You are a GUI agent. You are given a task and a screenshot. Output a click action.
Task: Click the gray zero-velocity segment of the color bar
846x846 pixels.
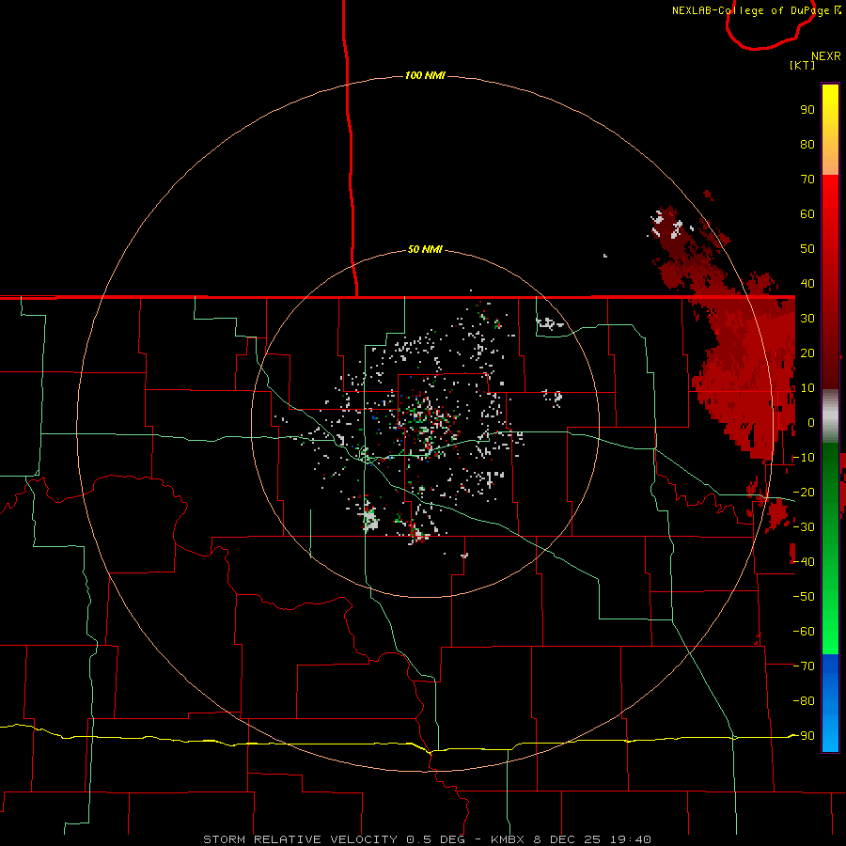click(x=830, y=416)
